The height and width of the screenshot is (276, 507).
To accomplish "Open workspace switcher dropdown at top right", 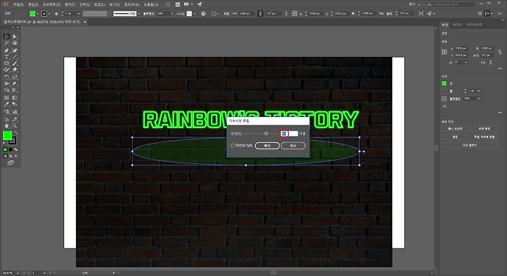I will pyautogui.click(x=415, y=4).
